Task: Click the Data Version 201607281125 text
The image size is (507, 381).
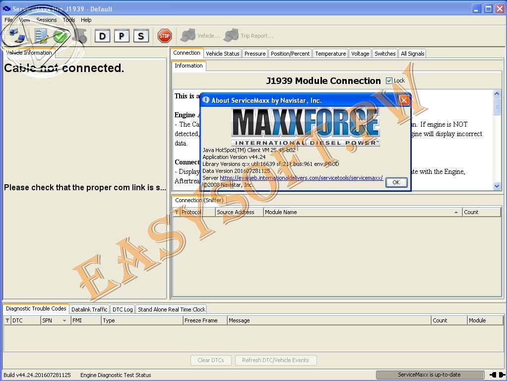Action: [x=236, y=171]
